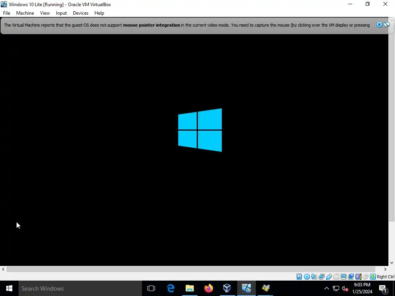Click the muted volume tray icon

coord(345,288)
